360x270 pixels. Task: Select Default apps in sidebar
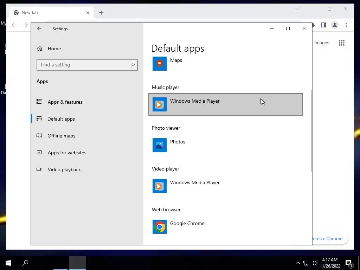(x=61, y=119)
